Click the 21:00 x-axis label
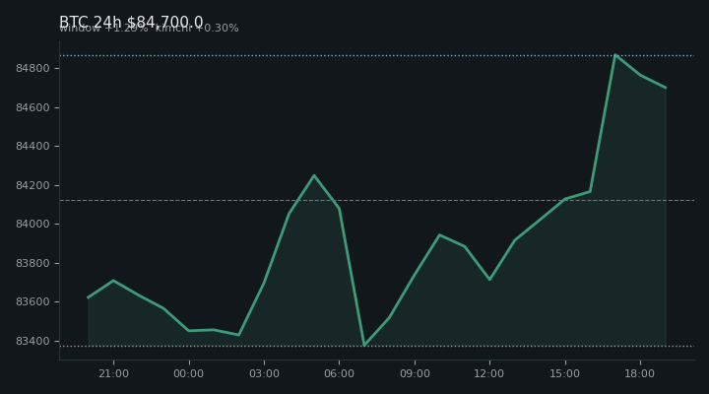This screenshot has height=394, width=709. pos(113,373)
